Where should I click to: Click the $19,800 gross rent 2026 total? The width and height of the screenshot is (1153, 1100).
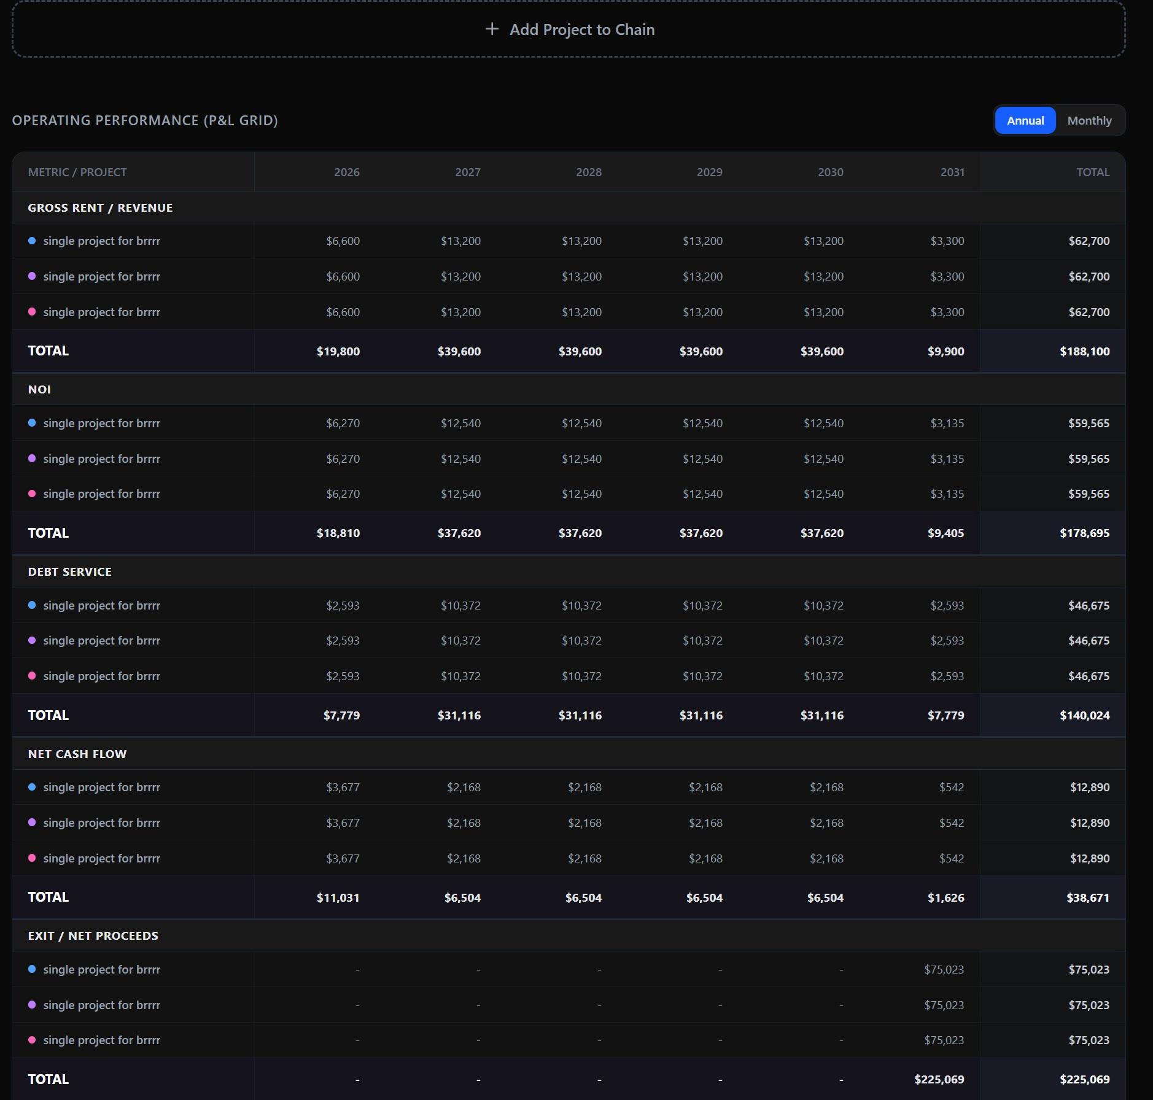338,351
